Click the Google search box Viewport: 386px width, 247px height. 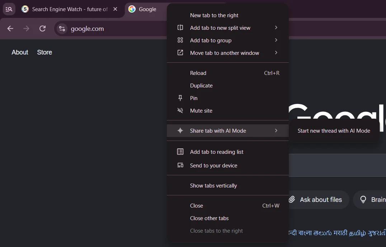click(337, 165)
